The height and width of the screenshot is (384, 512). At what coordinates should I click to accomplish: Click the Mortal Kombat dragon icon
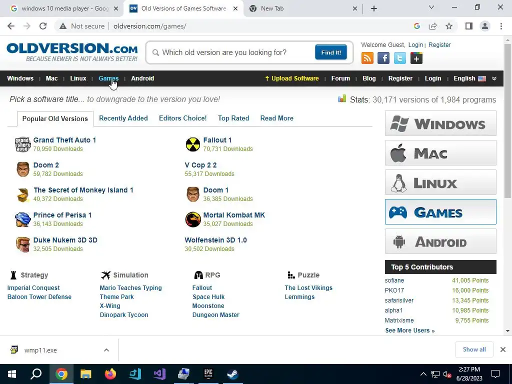point(193,219)
